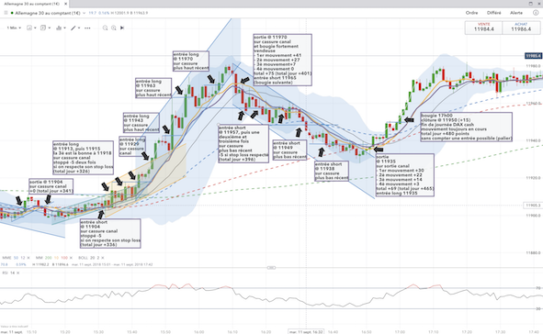This screenshot has width=543, height=334.
Task: Click the add-comment chart icon
Action: pyautogui.click(x=43, y=28)
